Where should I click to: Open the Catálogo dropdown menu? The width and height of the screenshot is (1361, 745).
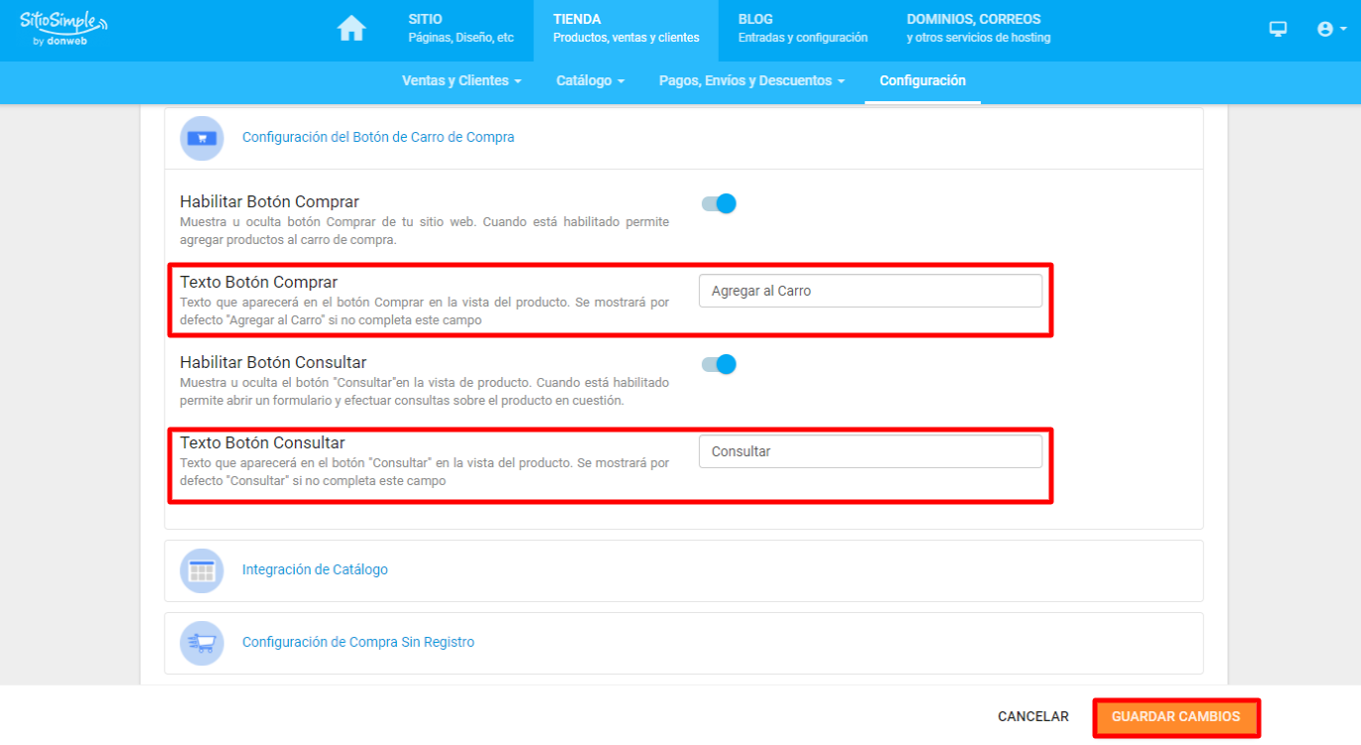point(591,80)
